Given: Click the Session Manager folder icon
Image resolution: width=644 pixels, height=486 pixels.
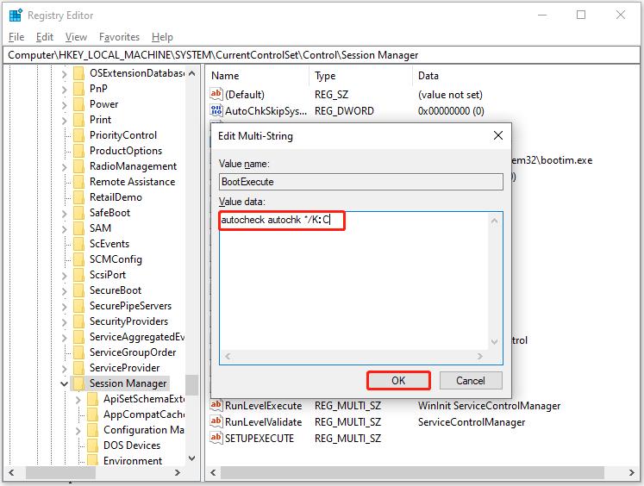Looking at the screenshot, I should coord(78,383).
